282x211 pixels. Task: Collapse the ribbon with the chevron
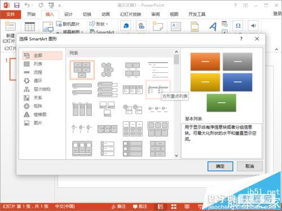(x=276, y=49)
